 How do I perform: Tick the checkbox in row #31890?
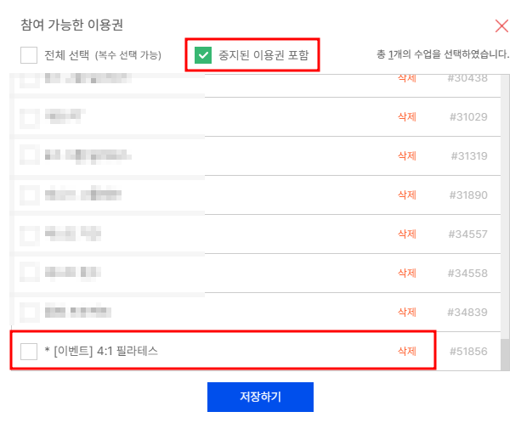(29, 195)
